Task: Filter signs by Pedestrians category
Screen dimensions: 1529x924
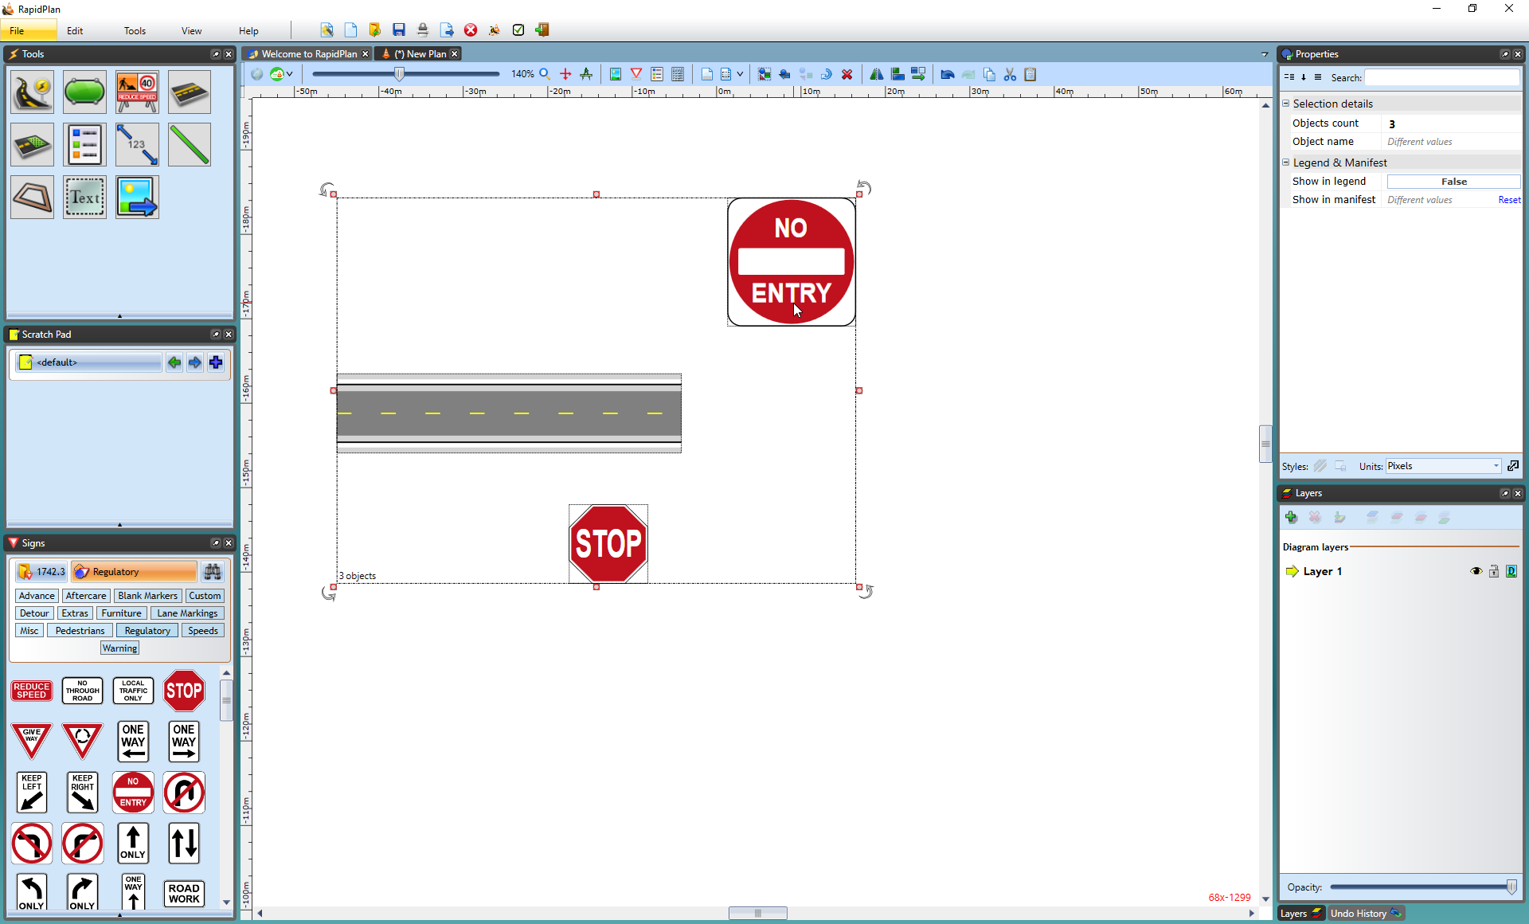Action: coord(80,631)
